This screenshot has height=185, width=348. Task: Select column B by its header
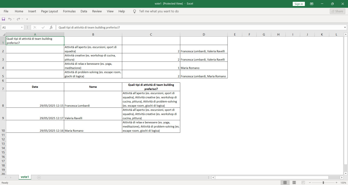pyautogui.click(x=93, y=35)
